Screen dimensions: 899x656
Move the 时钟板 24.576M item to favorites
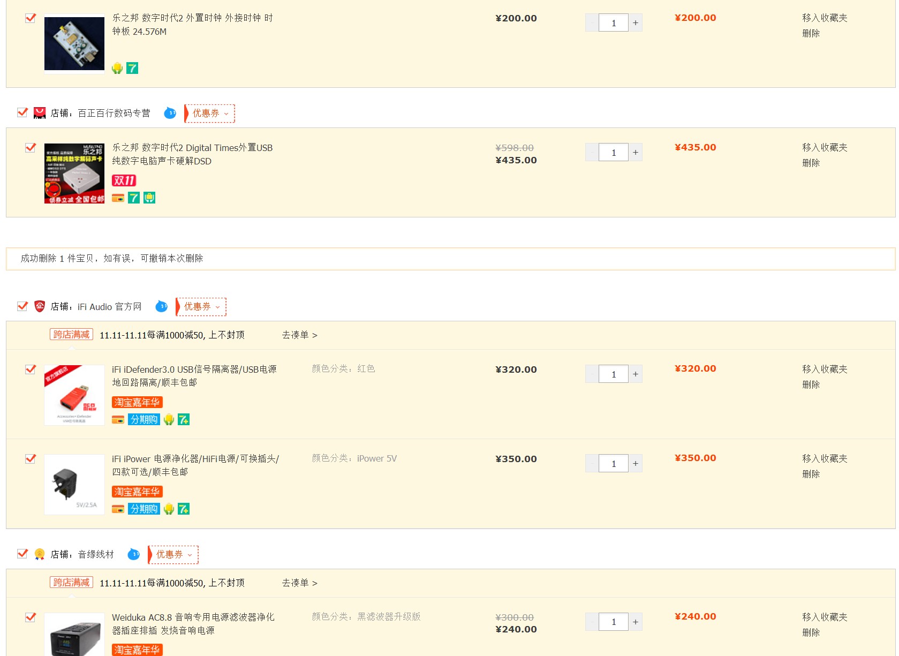pos(825,18)
